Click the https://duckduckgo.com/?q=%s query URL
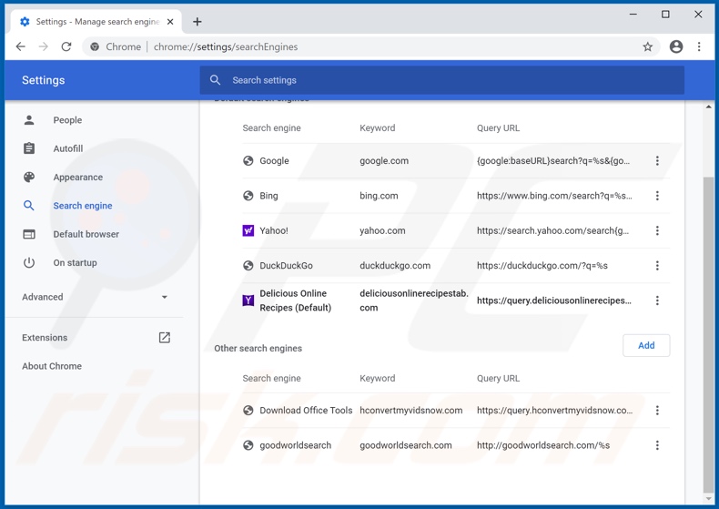719x509 pixels. (x=542, y=266)
